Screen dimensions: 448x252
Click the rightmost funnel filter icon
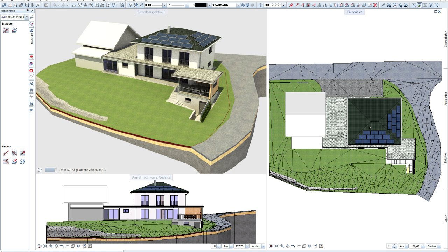436,5
